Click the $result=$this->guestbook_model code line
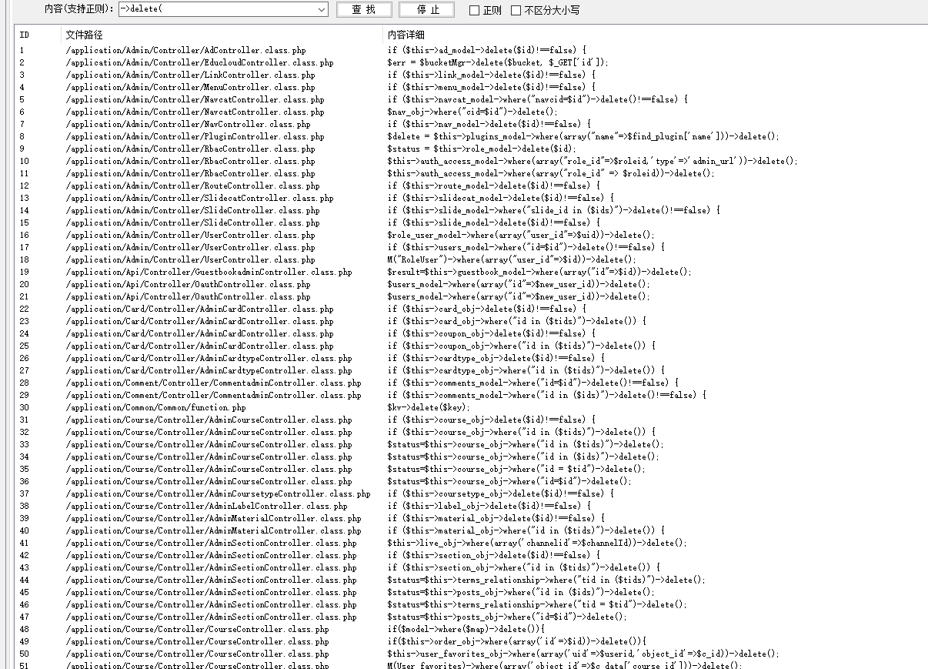Image resolution: width=928 pixels, height=669 pixels. (539, 272)
